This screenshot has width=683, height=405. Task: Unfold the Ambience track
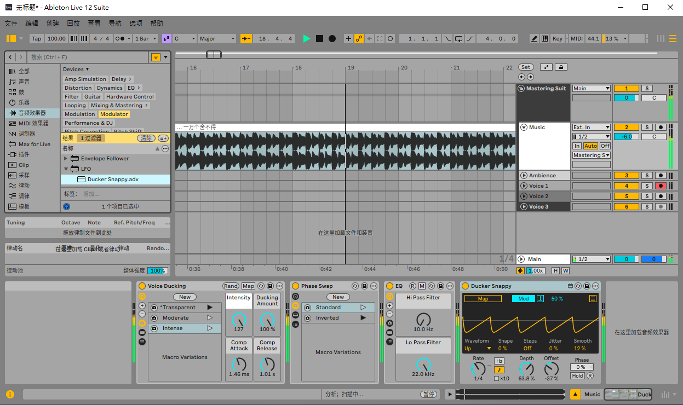pyautogui.click(x=524, y=176)
